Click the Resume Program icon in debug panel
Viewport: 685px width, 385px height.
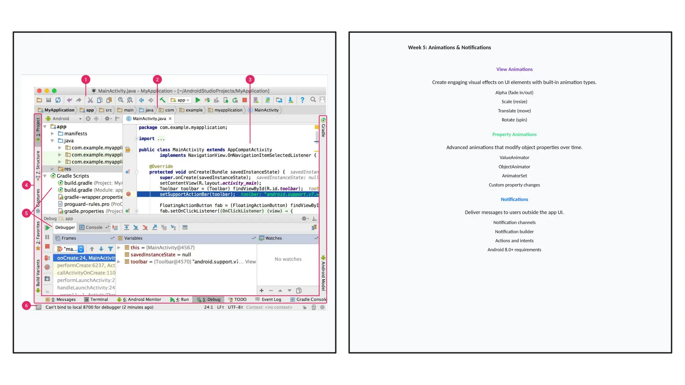(x=47, y=228)
